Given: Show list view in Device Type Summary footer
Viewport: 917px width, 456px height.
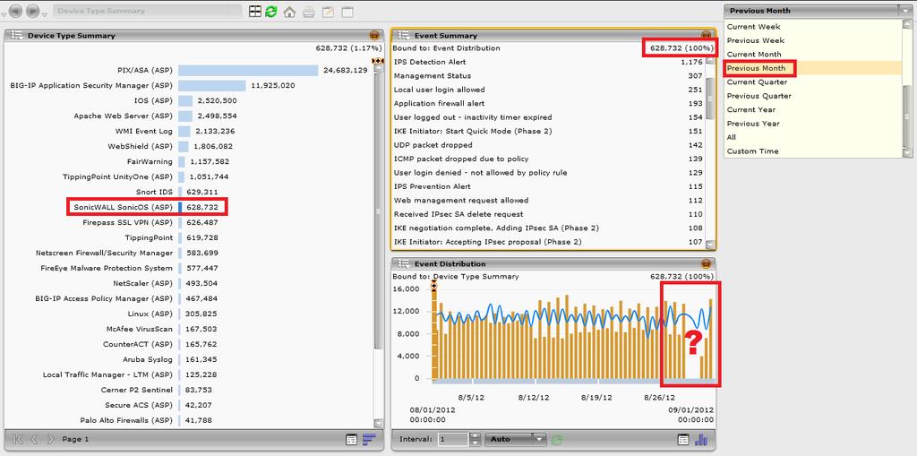Looking at the screenshot, I should (x=351, y=439).
